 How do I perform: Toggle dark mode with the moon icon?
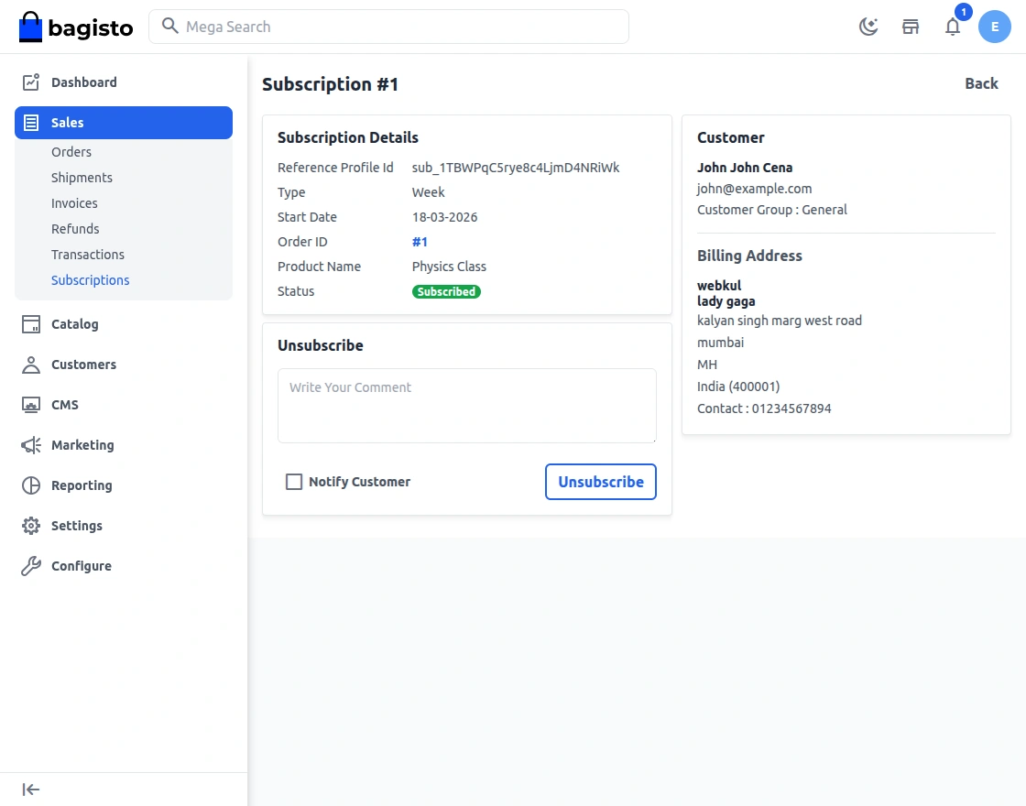pyautogui.click(x=868, y=27)
